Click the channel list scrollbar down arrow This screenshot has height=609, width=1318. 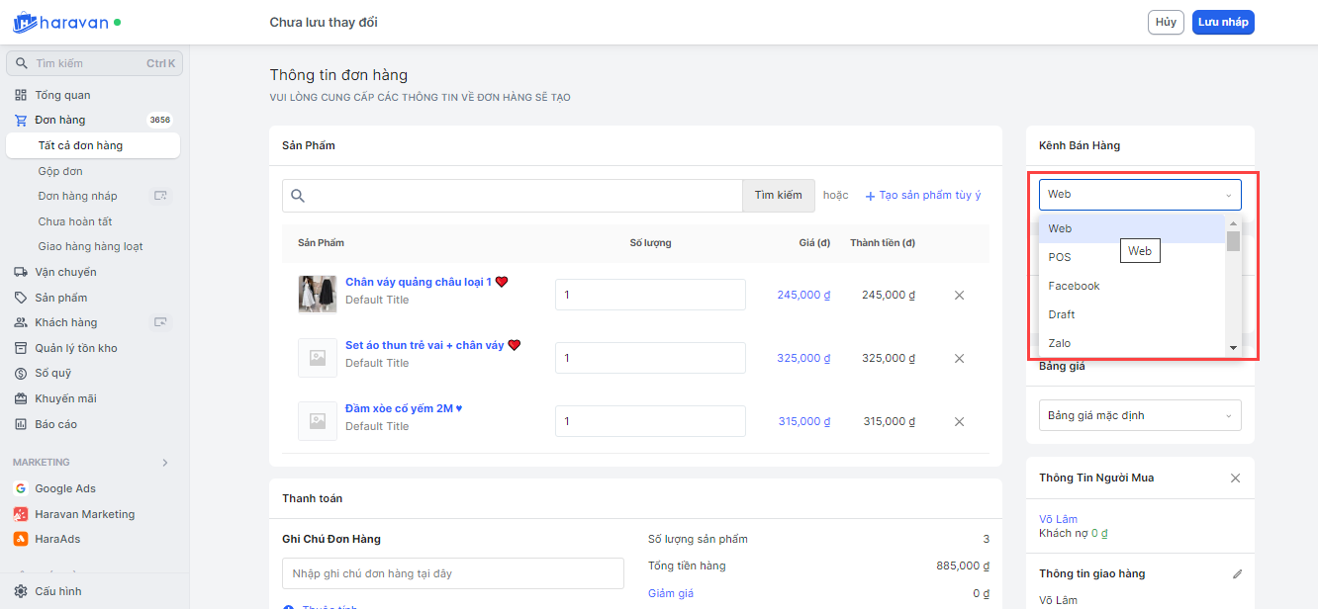[1233, 348]
